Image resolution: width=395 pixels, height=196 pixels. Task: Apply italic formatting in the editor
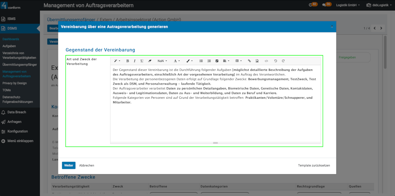(135, 61)
